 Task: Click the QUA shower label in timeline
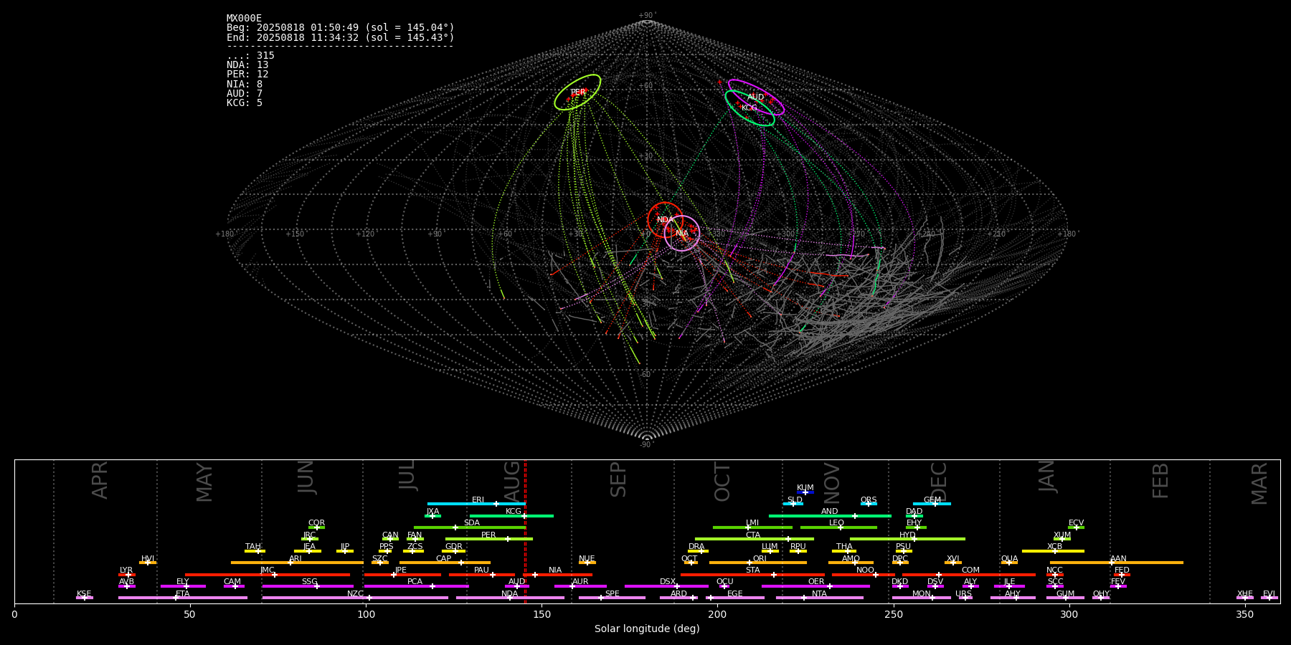pos(1009,559)
